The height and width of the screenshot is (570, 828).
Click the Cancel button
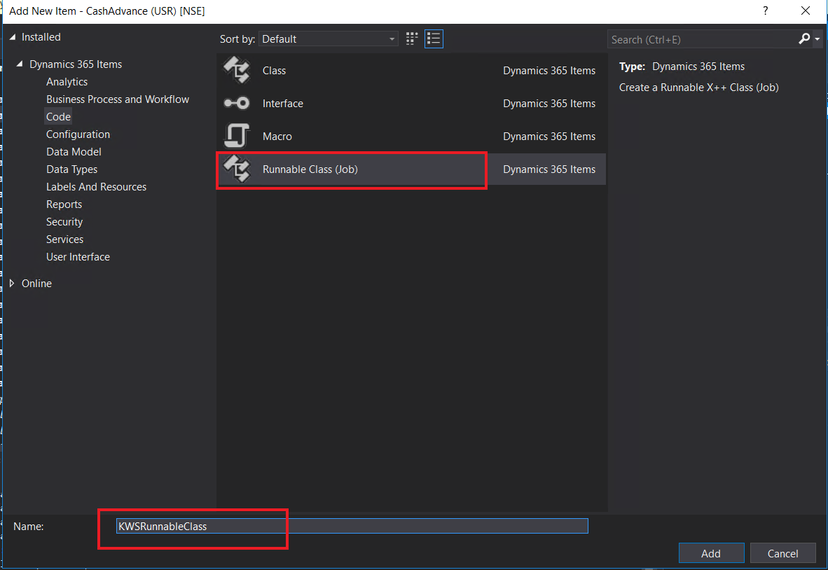coord(782,553)
